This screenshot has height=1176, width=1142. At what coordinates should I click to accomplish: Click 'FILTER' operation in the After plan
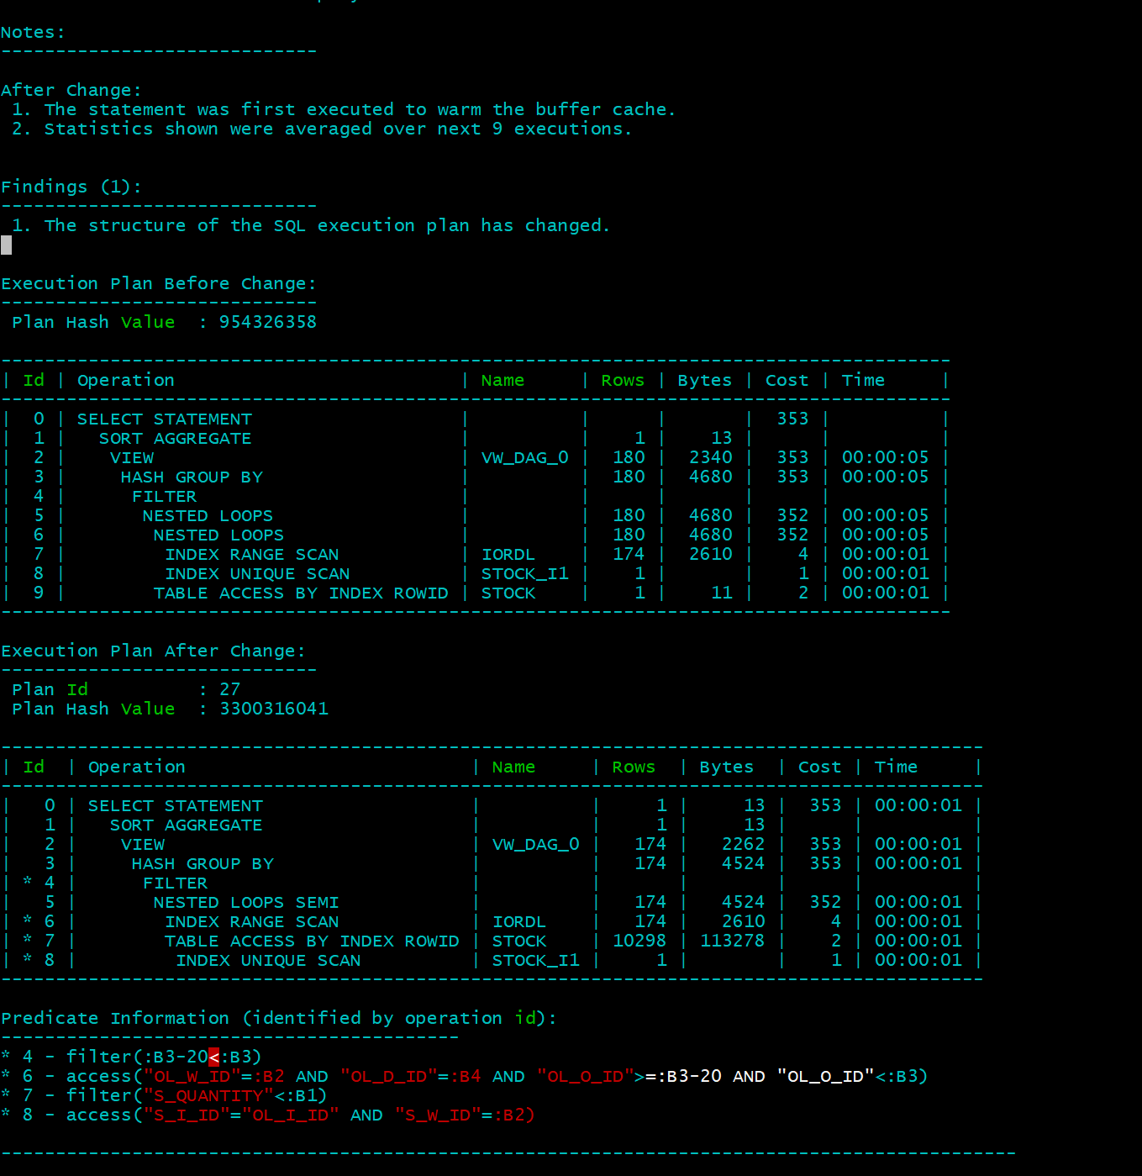click(176, 883)
